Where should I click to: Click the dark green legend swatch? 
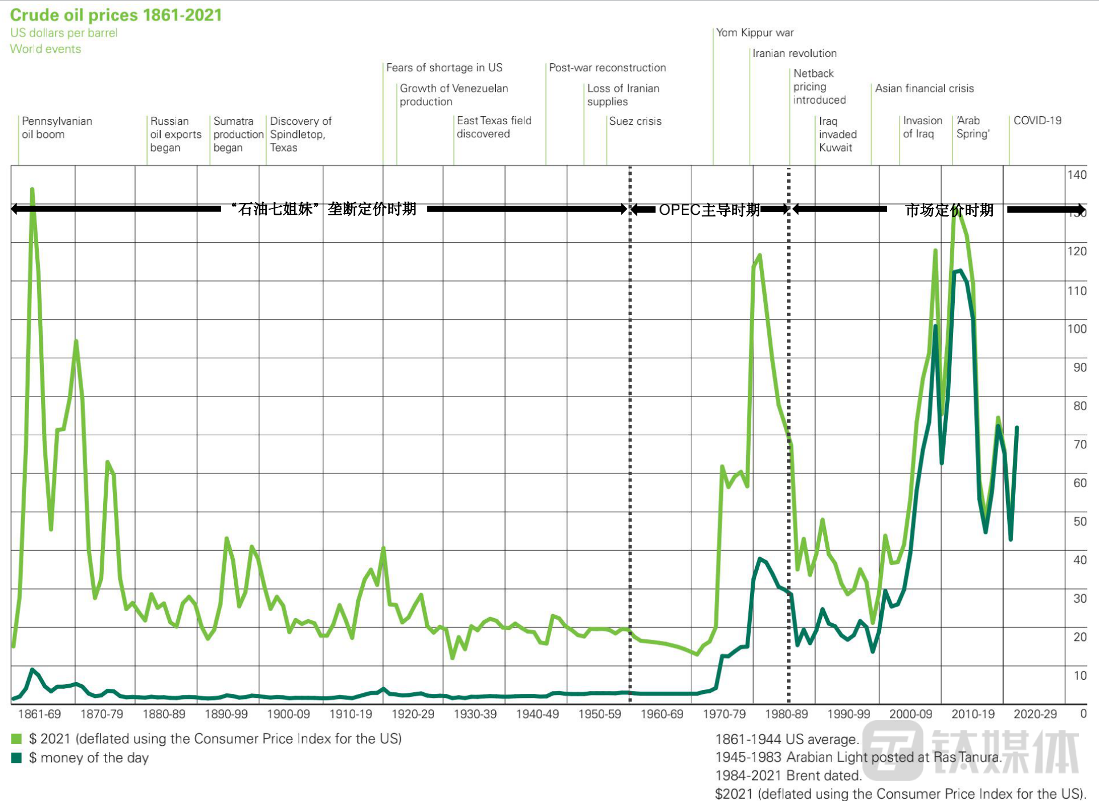coord(16,758)
